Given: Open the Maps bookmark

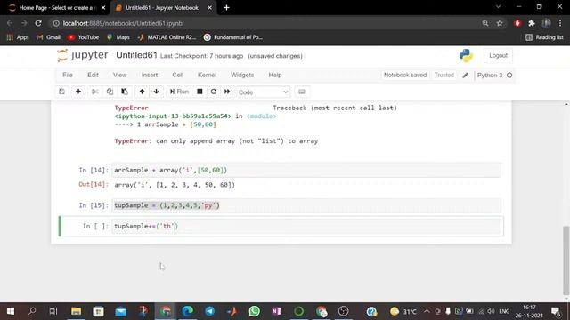Looking at the screenshot, I should point(118,37).
